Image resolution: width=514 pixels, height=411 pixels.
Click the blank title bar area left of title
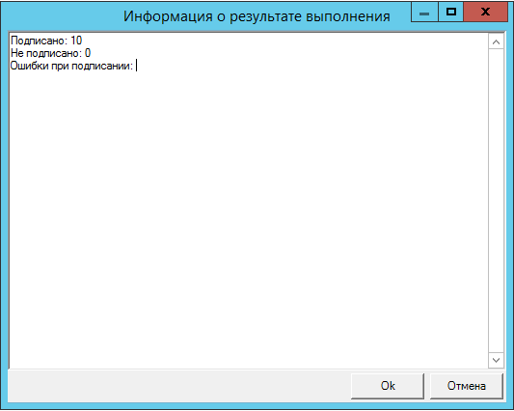(63, 15)
